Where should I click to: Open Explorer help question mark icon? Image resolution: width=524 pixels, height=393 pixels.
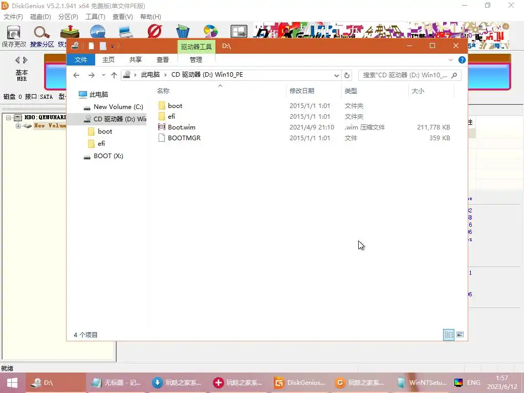[x=462, y=60]
